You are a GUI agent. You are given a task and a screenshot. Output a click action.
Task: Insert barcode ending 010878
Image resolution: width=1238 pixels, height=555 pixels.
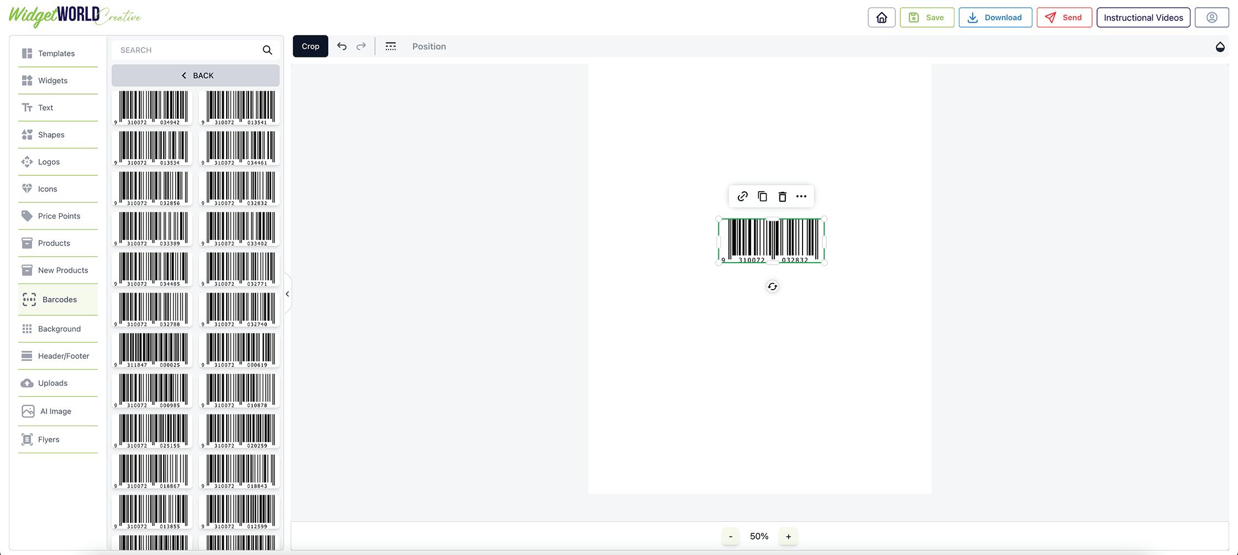[240, 390]
